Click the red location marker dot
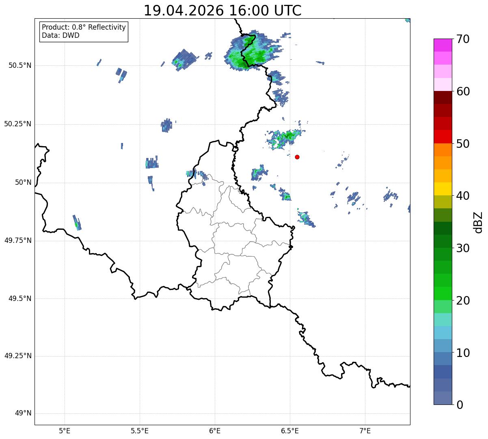The height and width of the screenshot is (439, 488). pos(297,157)
